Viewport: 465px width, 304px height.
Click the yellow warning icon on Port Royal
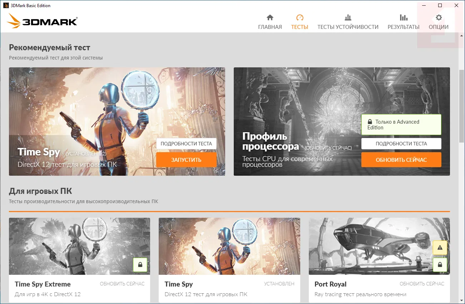(x=440, y=247)
